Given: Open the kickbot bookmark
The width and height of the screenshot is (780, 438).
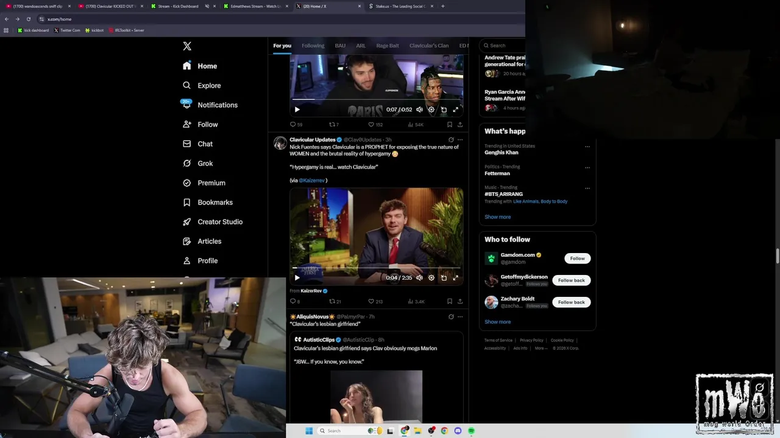Looking at the screenshot, I should (x=94, y=30).
